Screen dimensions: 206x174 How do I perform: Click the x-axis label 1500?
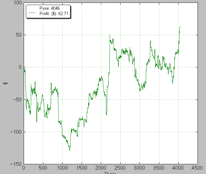pyautogui.click(x=82, y=168)
